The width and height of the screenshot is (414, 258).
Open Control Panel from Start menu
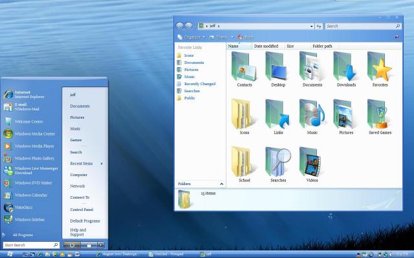click(x=82, y=210)
